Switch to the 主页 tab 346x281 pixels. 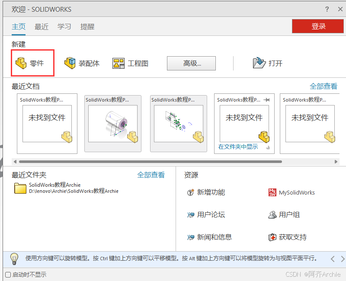point(19,27)
